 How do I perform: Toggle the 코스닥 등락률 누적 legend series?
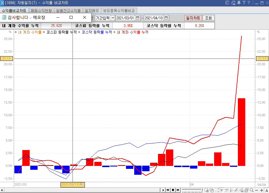[x=97, y=32]
